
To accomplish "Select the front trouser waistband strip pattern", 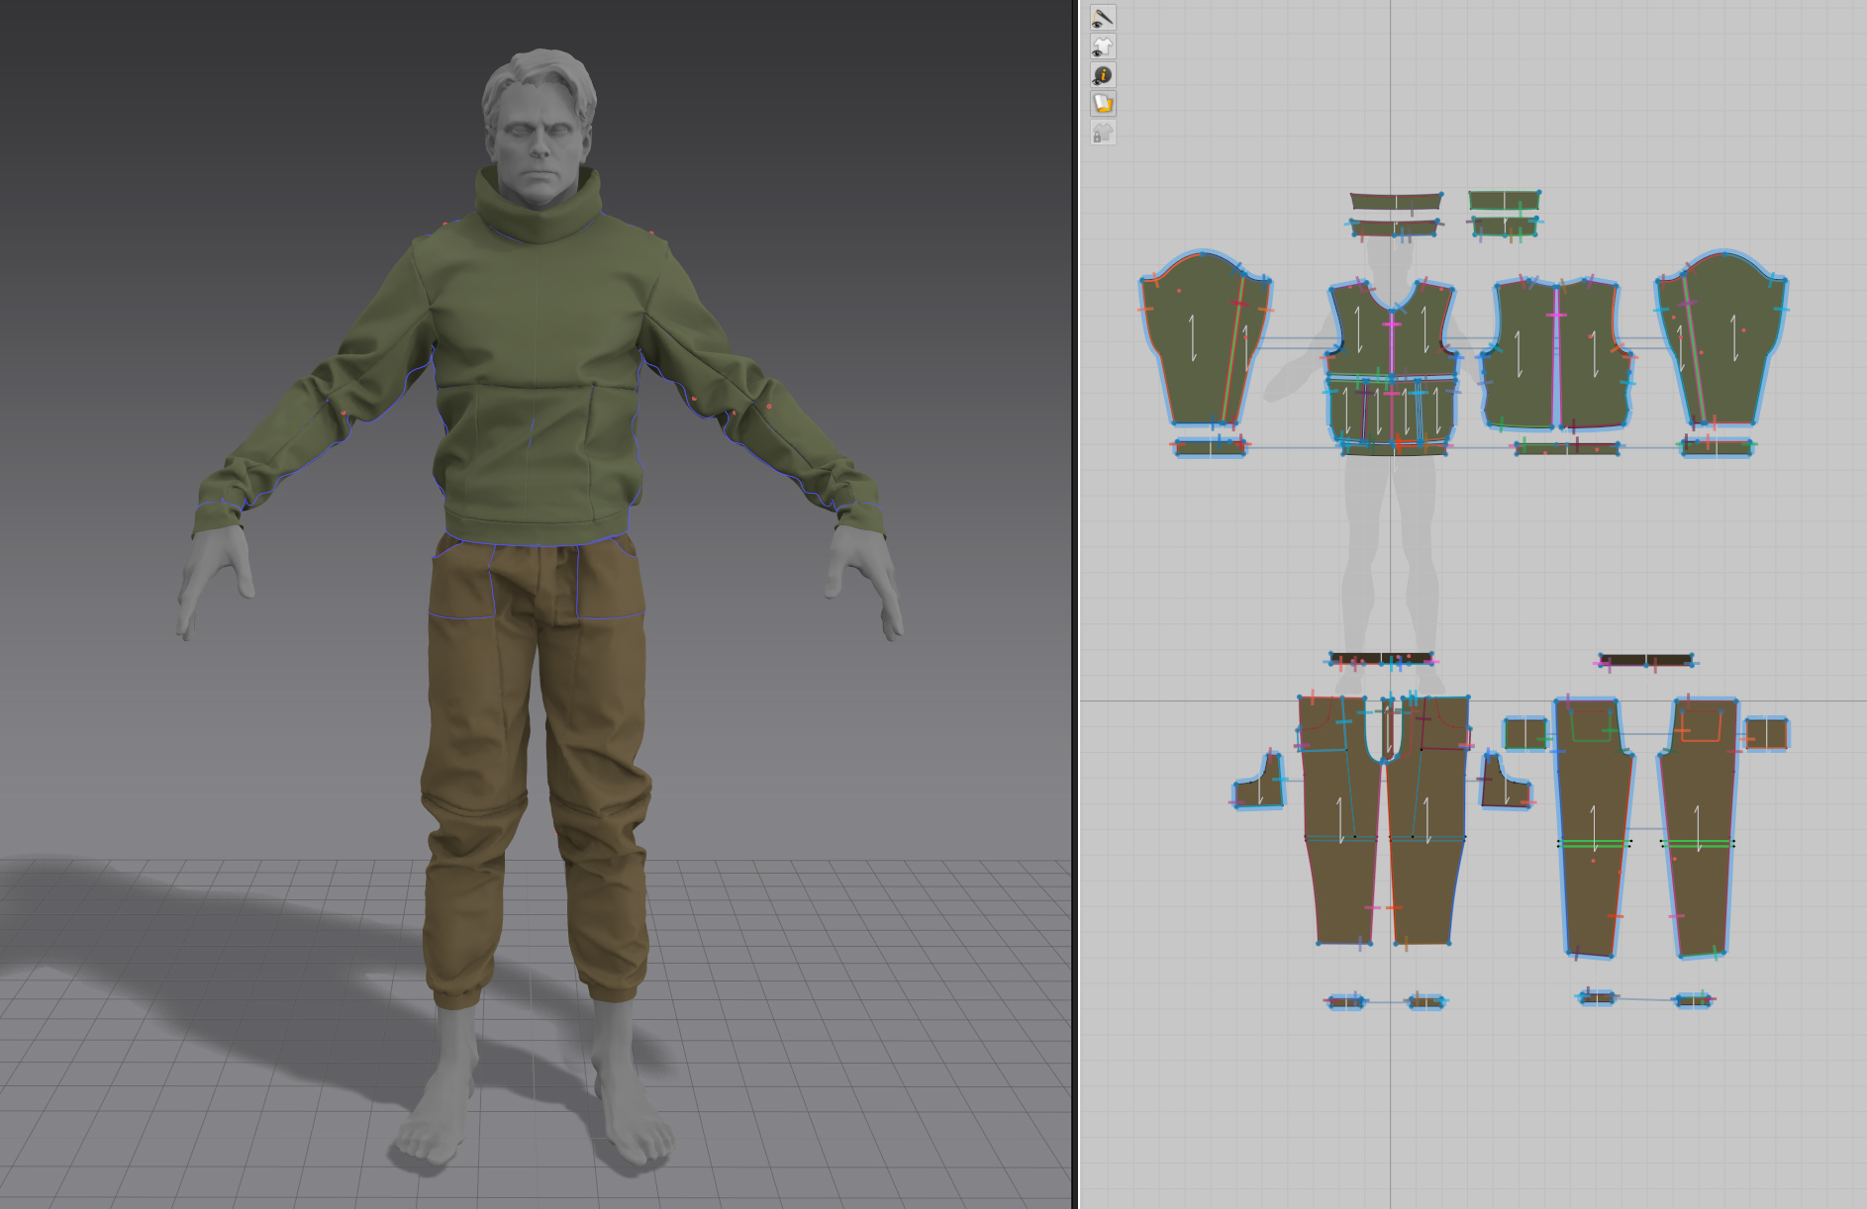I will click(1381, 659).
